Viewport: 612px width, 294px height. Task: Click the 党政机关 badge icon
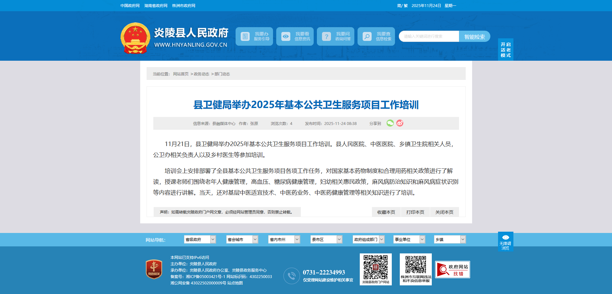154,269
